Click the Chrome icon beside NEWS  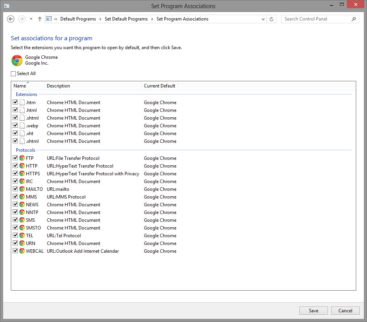pyautogui.click(x=22, y=204)
